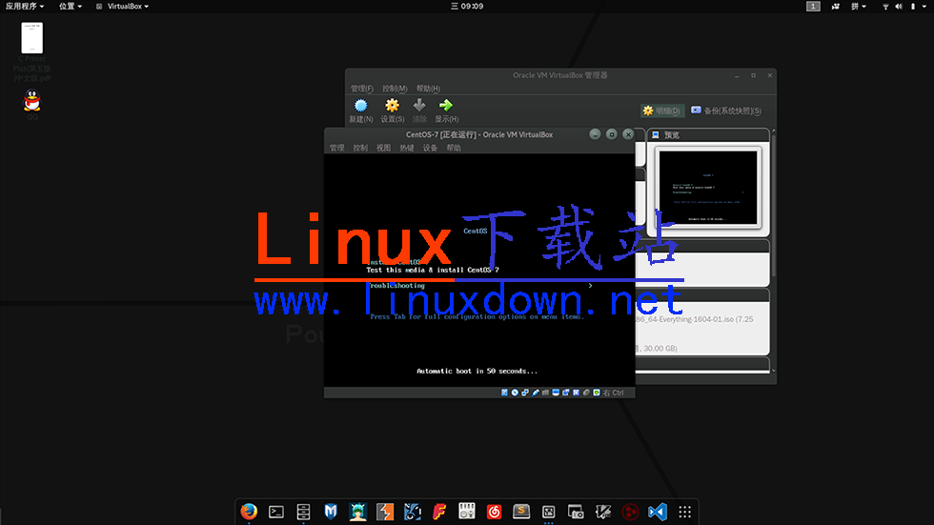Launch Metasploit shield icon in dock
This screenshot has width=934, height=525.
331,512
